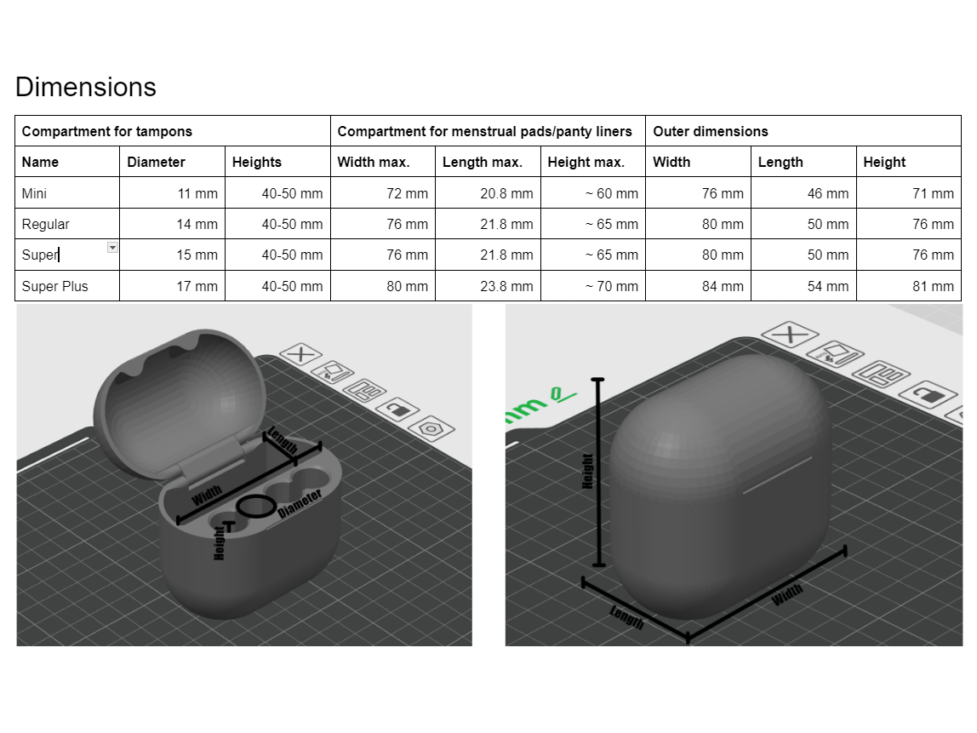Select the '17 mm' diameter cell

tap(172, 286)
